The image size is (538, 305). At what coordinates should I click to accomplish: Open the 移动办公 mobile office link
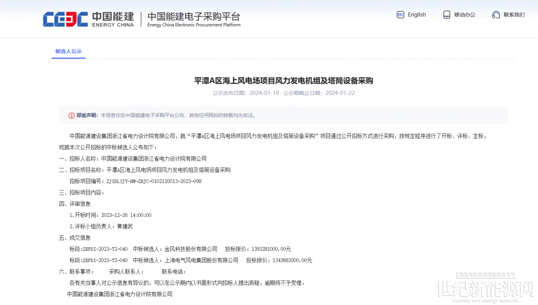pos(465,15)
